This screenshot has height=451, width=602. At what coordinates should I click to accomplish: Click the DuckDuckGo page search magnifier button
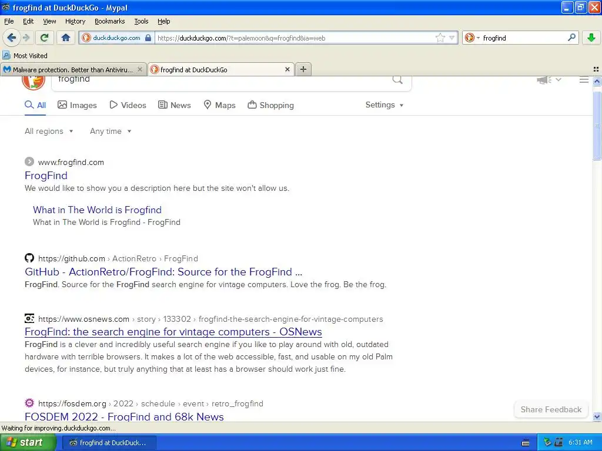(x=397, y=80)
